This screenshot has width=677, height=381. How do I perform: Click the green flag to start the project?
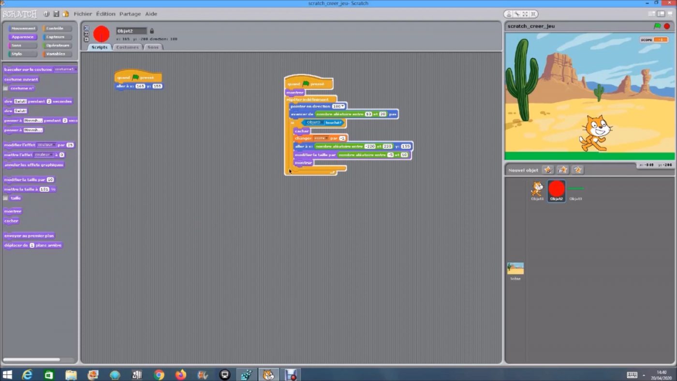[657, 26]
